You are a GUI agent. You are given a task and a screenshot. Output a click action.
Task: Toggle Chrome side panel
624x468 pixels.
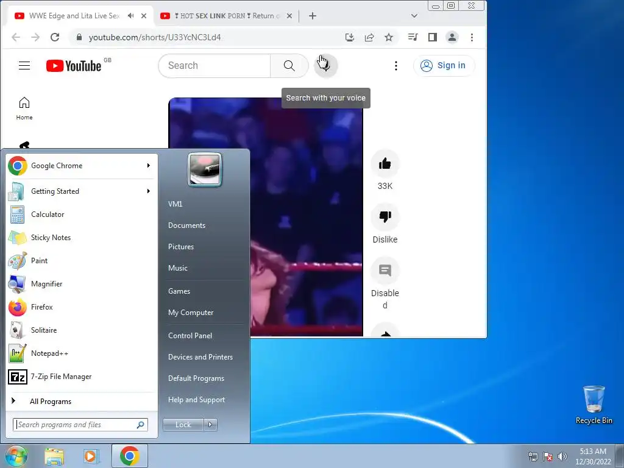click(x=433, y=37)
